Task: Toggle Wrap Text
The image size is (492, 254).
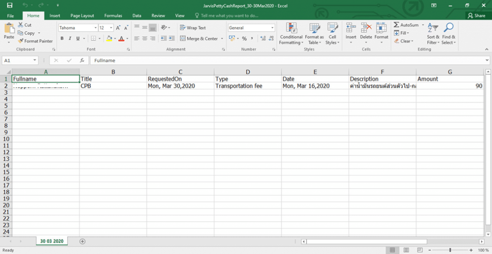Action: tap(193, 28)
